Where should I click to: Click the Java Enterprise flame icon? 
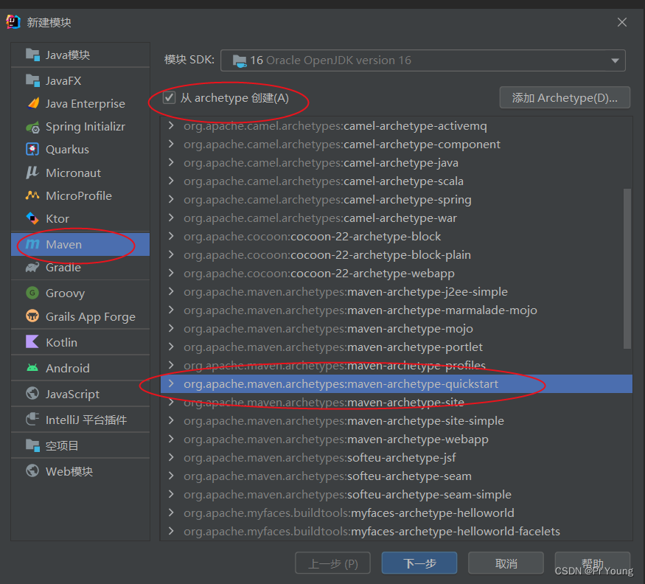point(33,103)
